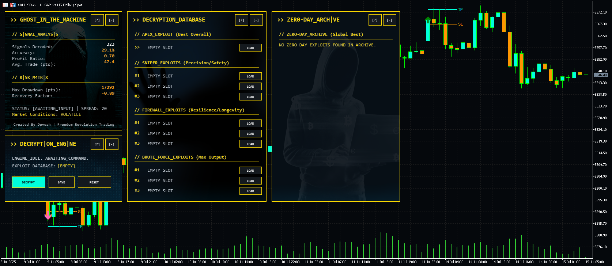Click EXPLOIT DATABASE: [EMPTY] text
The height and width of the screenshot is (266, 612).
(44, 166)
